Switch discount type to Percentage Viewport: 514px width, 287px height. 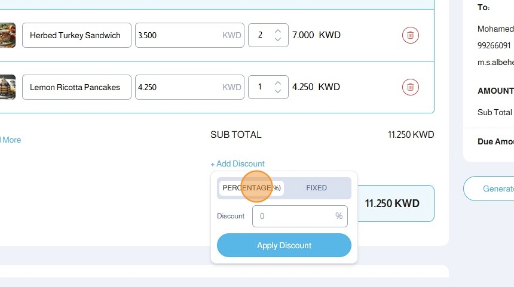[252, 188]
